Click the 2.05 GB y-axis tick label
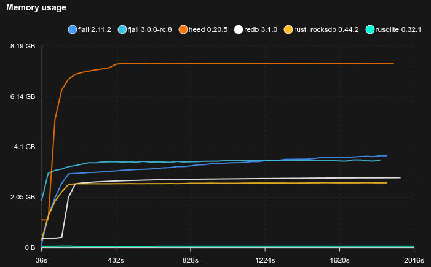The height and width of the screenshot is (267, 431). (x=23, y=197)
